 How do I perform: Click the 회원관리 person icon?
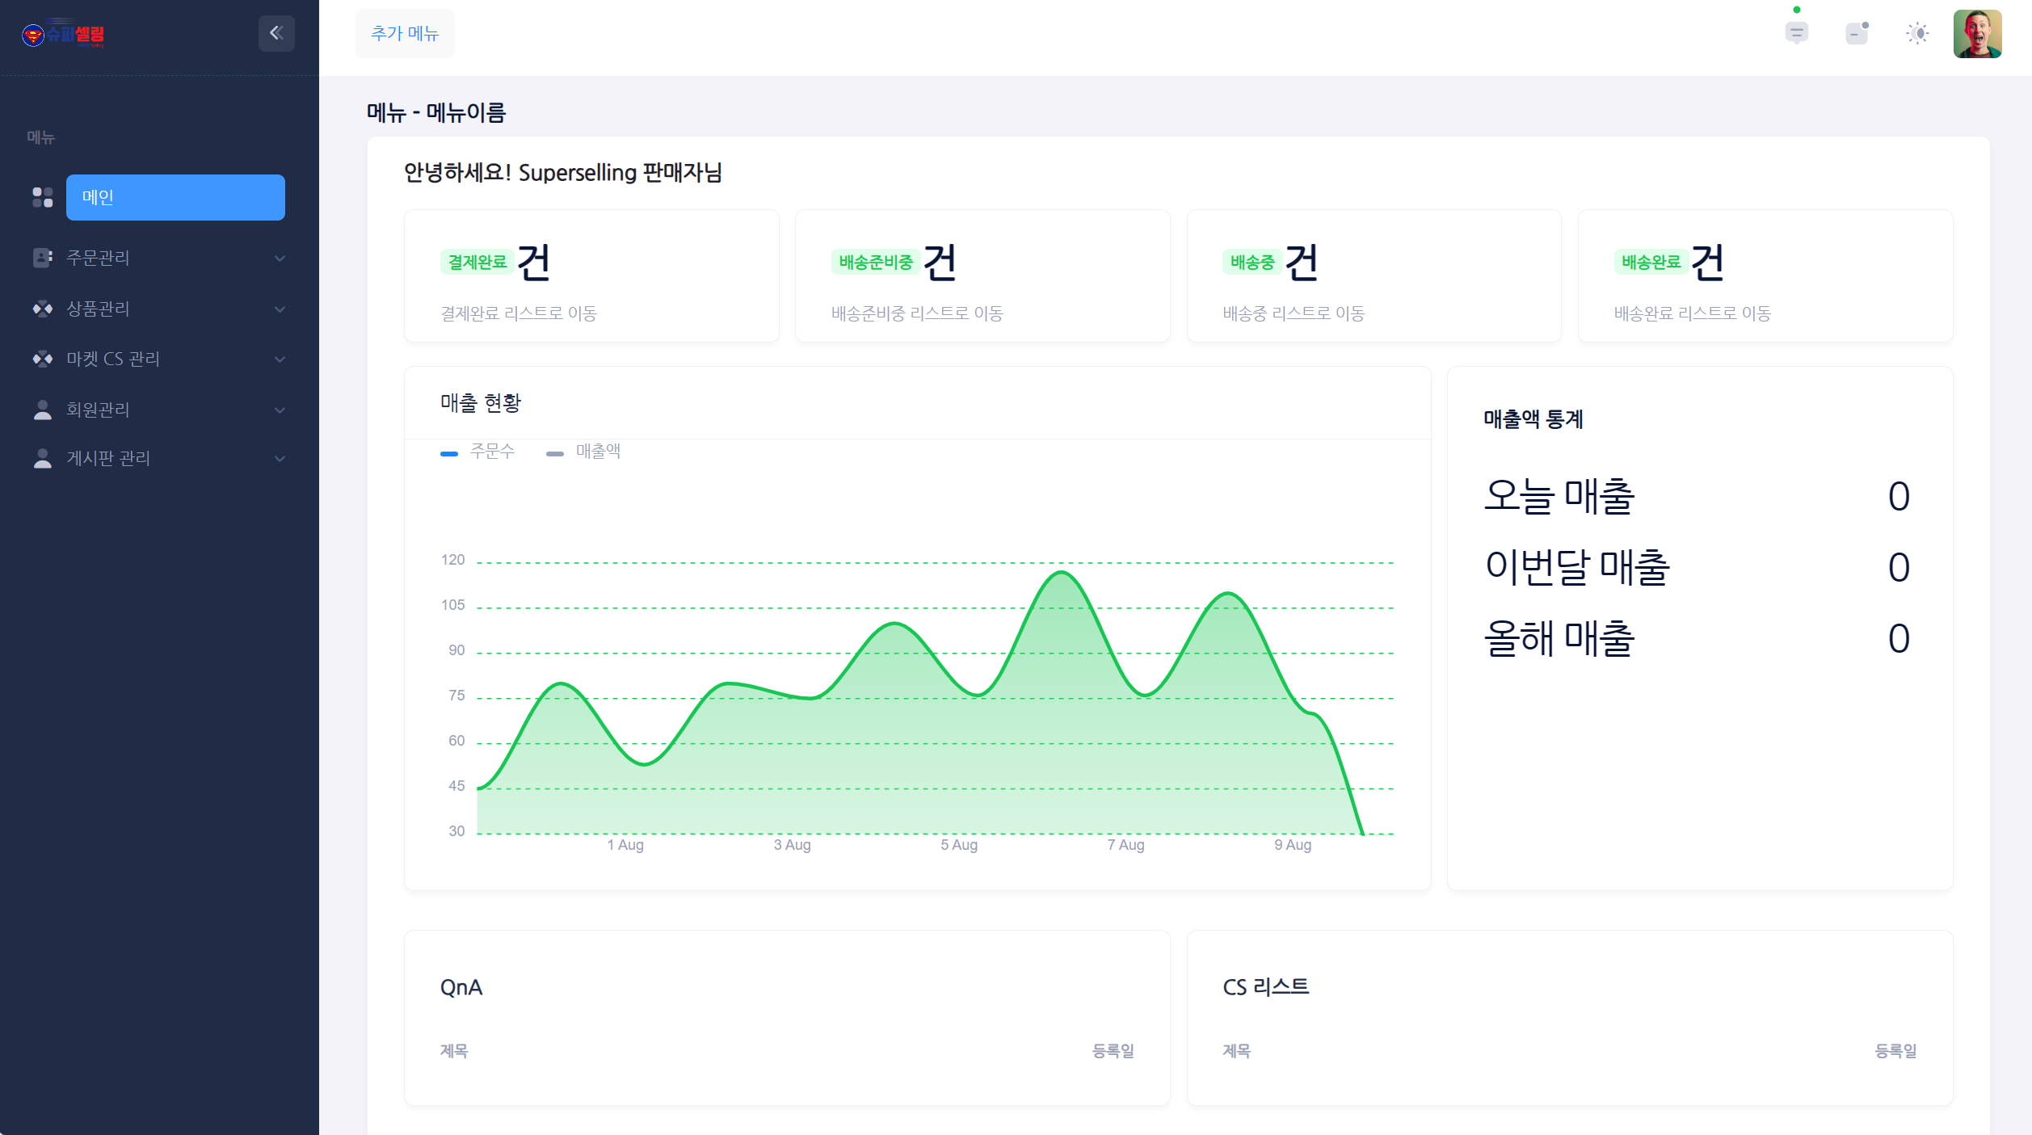[43, 410]
